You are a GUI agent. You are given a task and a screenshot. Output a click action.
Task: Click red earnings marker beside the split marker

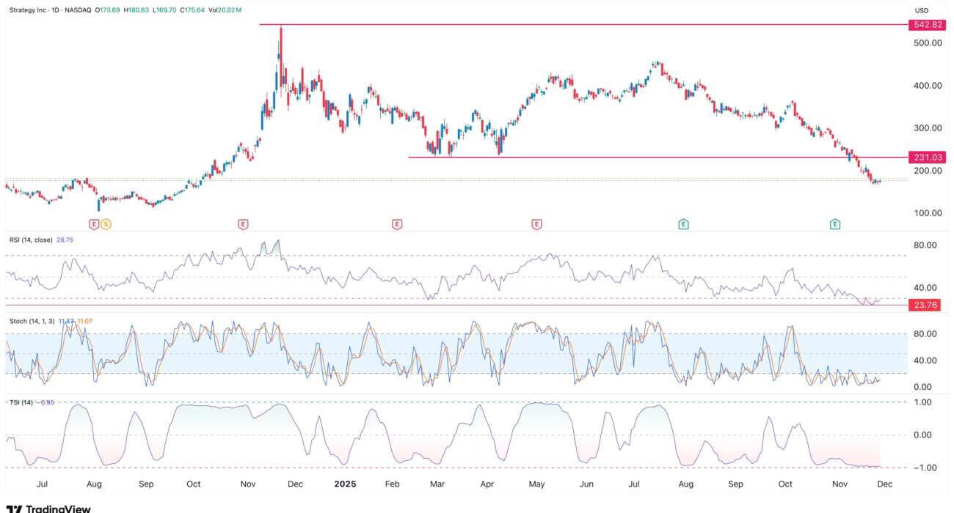pos(94,224)
